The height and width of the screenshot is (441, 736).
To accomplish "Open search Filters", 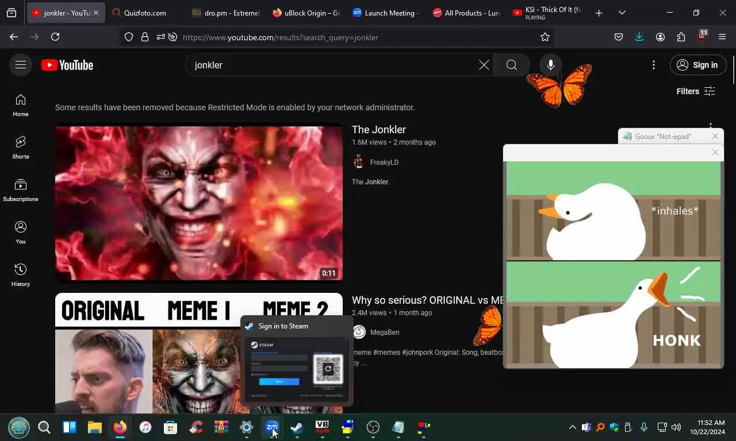I will (696, 91).
